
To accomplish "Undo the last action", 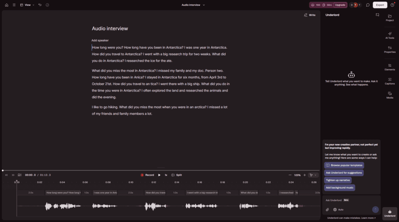I will (x=40, y=5).
